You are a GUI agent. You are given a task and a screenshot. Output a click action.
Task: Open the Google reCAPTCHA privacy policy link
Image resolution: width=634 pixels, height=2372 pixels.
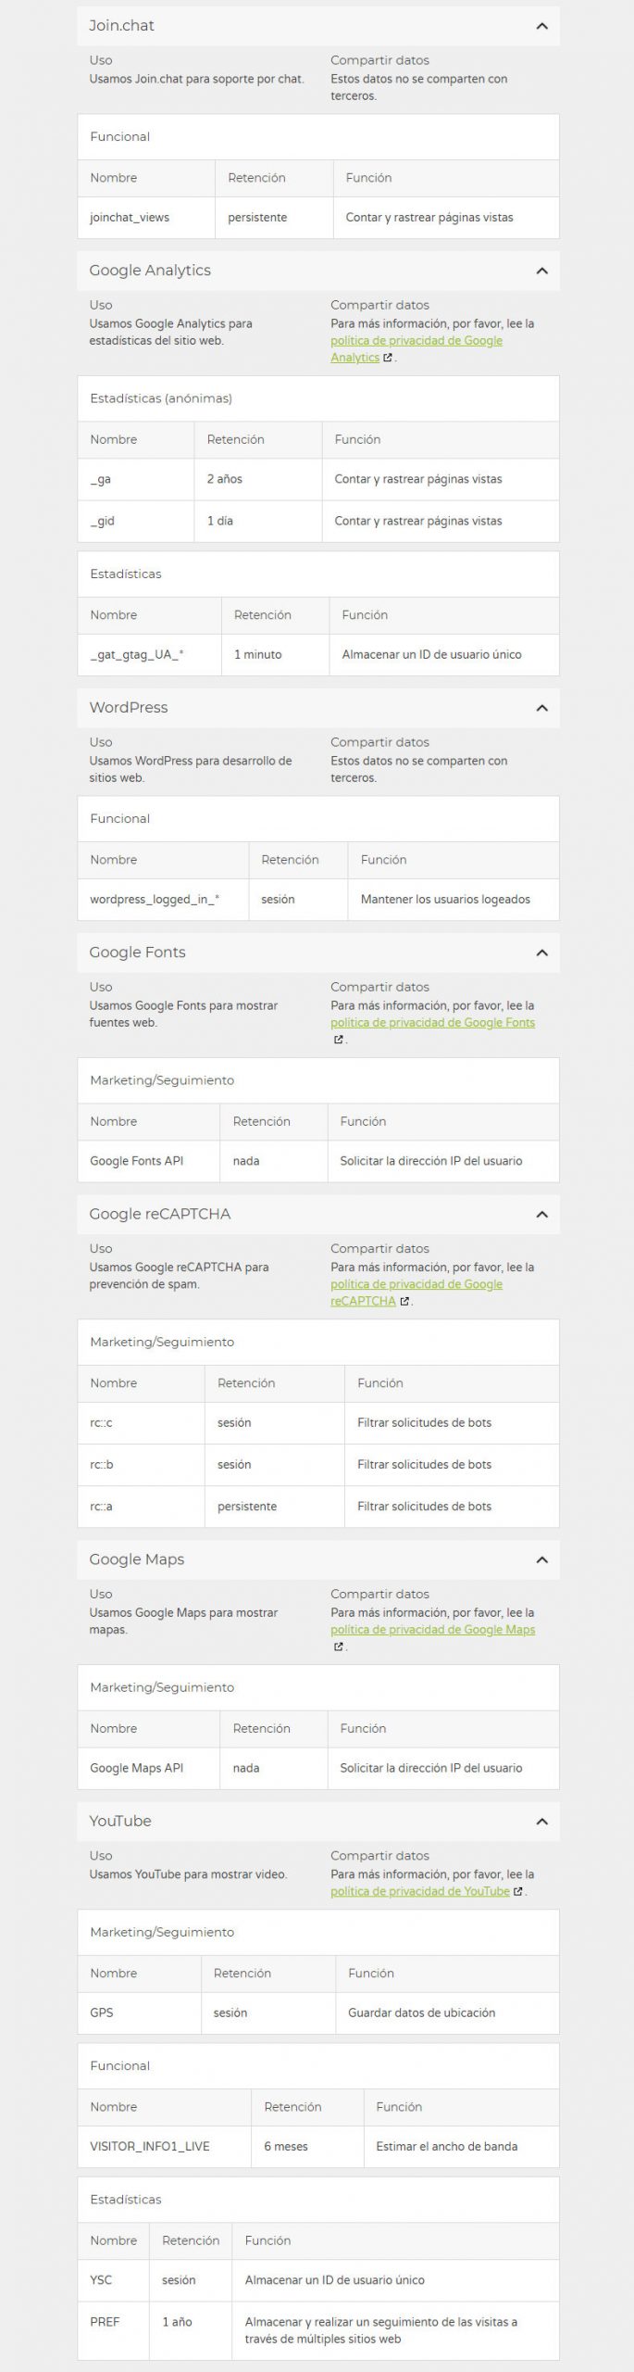tap(416, 1293)
